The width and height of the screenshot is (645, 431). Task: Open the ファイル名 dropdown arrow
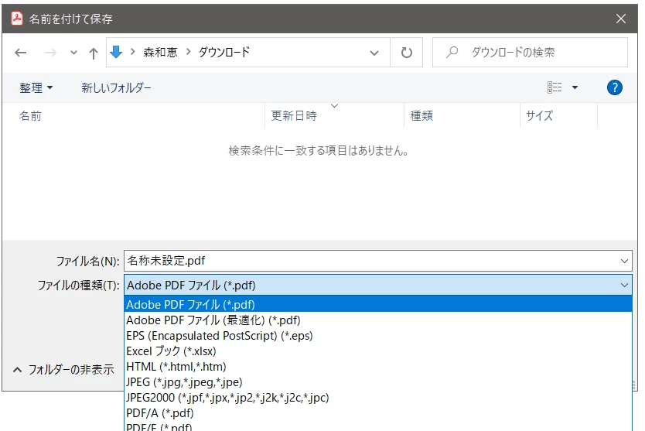pos(624,261)
